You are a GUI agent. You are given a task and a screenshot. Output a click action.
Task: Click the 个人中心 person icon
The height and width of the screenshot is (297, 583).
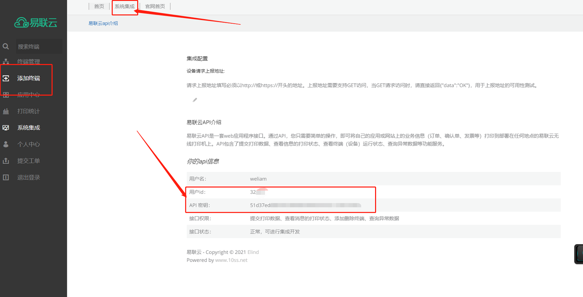(x=6, y=144)
